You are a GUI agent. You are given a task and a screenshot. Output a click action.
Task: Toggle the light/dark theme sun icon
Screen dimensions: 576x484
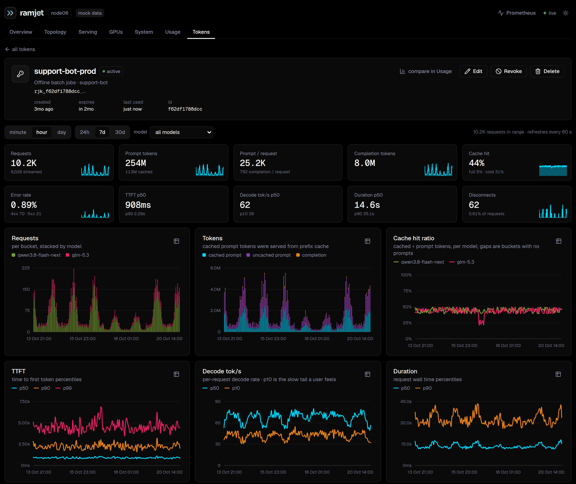[566, 13]
